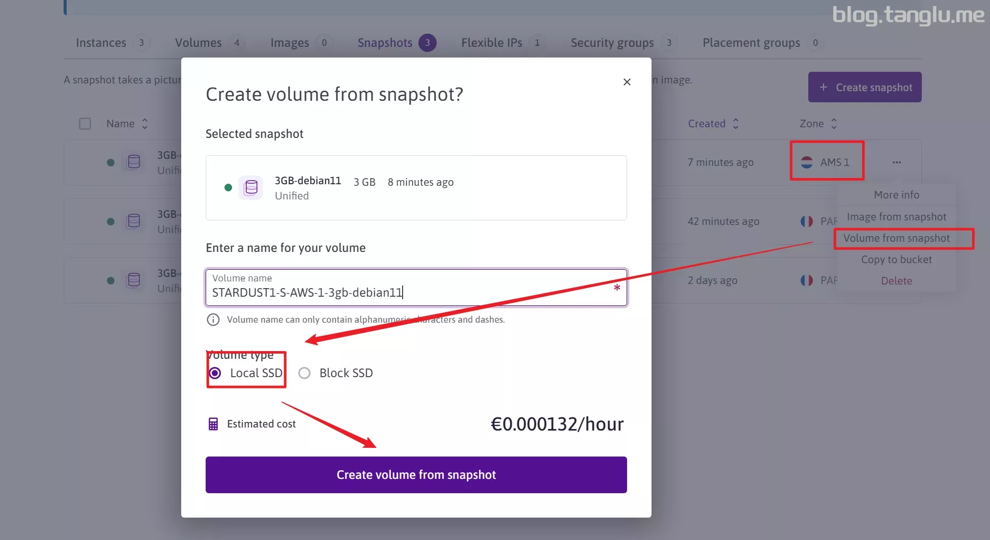Click the first row snapshot disk icon
The image size is (990, 540).
click(x=133, y=162)
